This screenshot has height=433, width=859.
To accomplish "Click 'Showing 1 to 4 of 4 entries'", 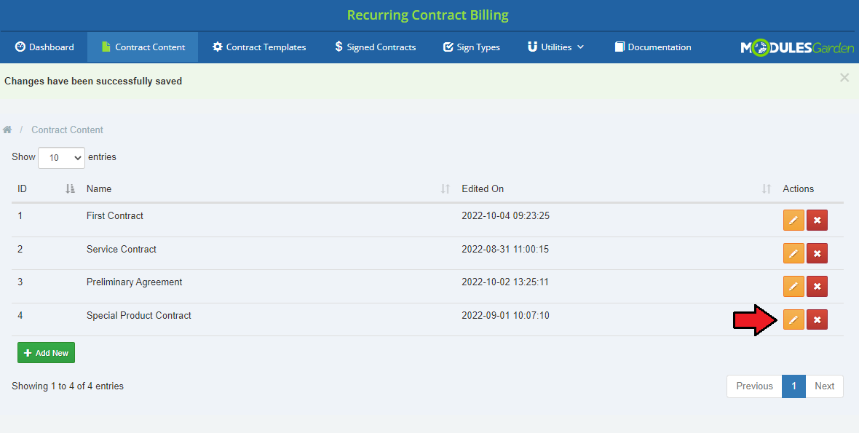I will (x=68, y=386).
